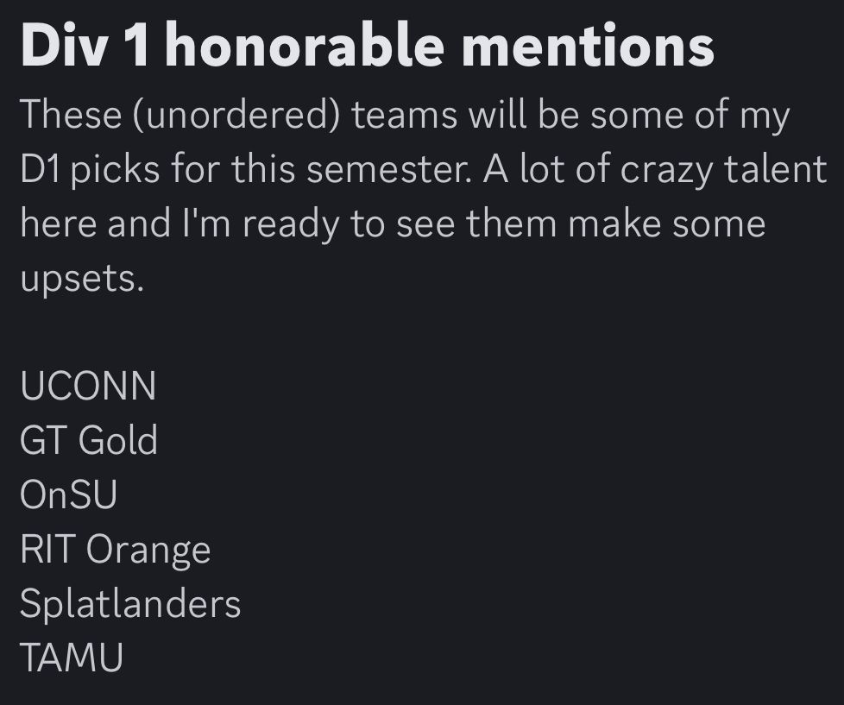Viewport: 844px width, 705px height.
Task: Click the word "Gold" in GT Gold
Action: click(x=118, y=440)
